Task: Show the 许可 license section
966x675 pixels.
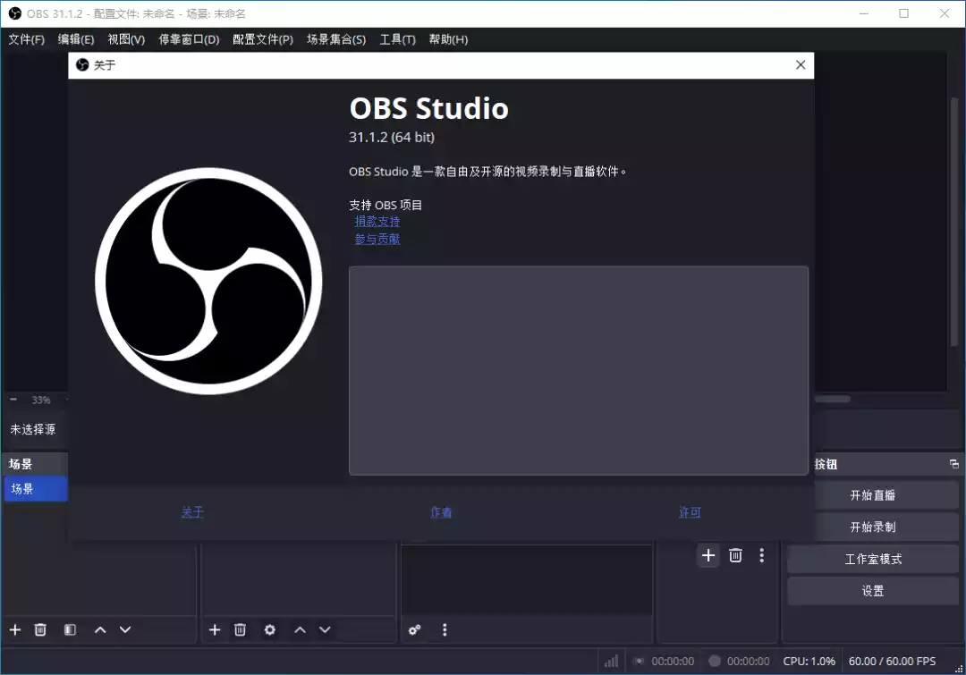Action: (x=690, y=511)
